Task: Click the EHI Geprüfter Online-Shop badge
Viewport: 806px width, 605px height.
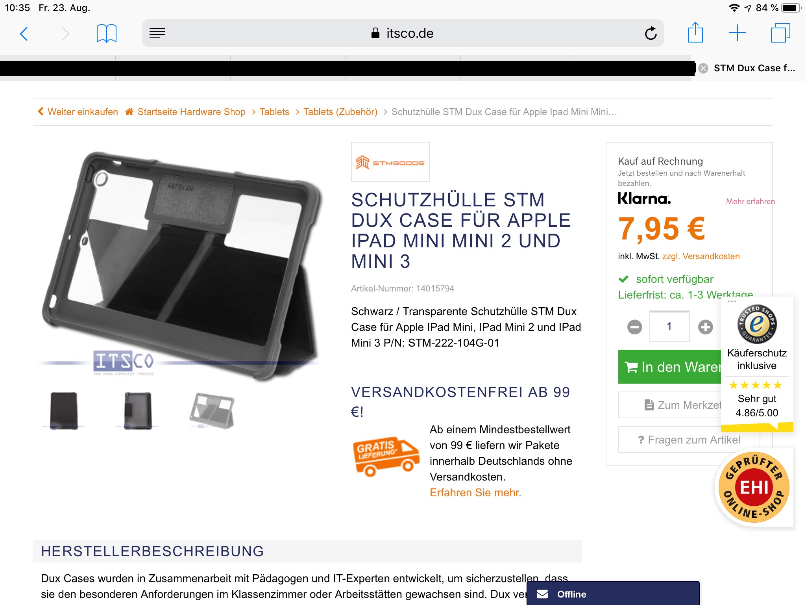Action: [754, 487]
